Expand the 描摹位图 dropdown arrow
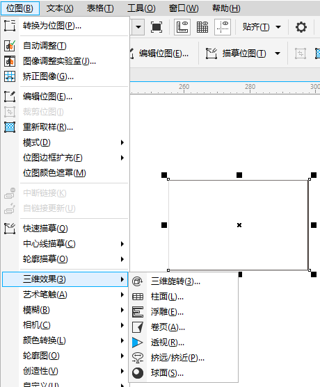Image resolution: width=320 pixels, height=387 pixels. pyautogui.click(x=278, y=53)
